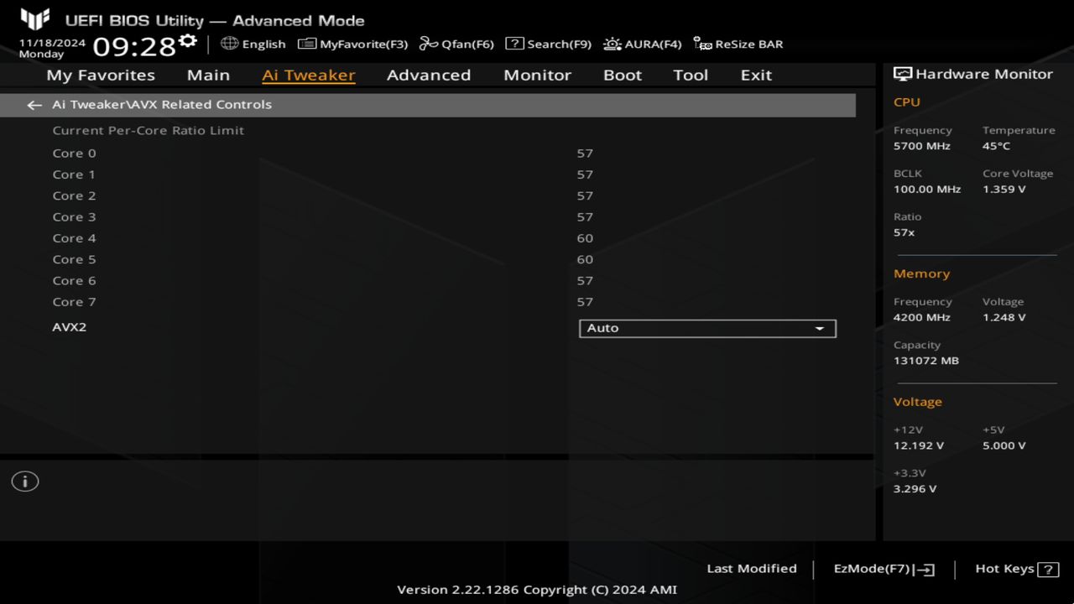The image size is (1074, 604).
Task: Click the BCLK value 100.00 MHz
Action: tap(927, 190)
